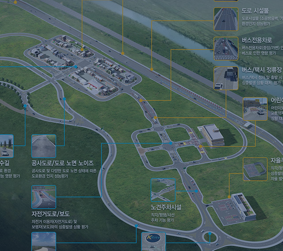
Task: Click the children zone thumbnail with white car
Action: 255,109
